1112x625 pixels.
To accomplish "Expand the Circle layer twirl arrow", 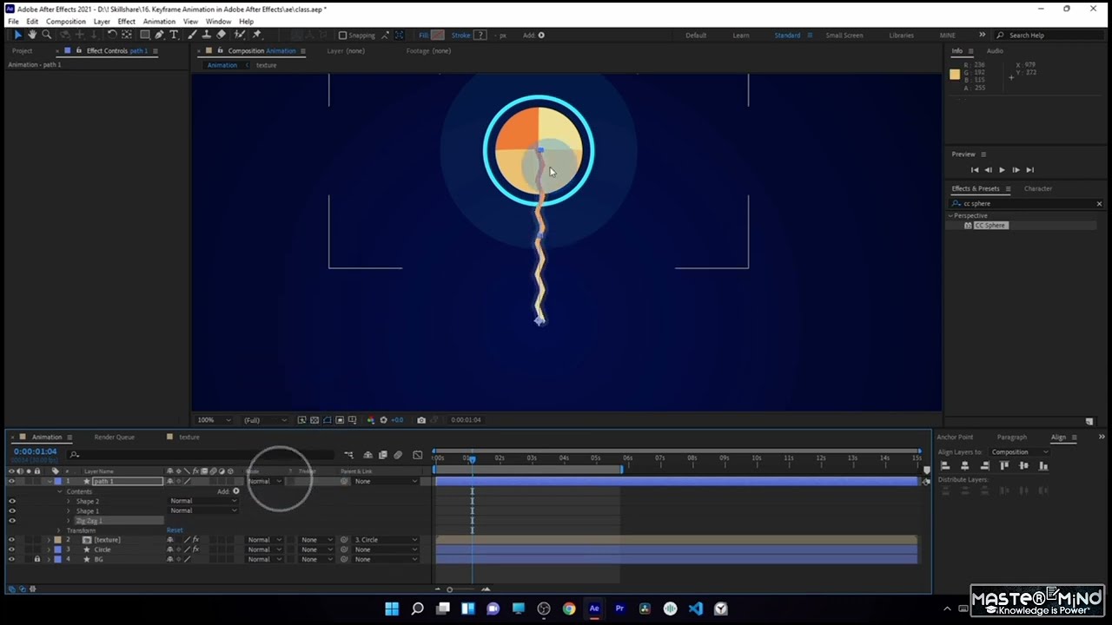I will 49,549.
